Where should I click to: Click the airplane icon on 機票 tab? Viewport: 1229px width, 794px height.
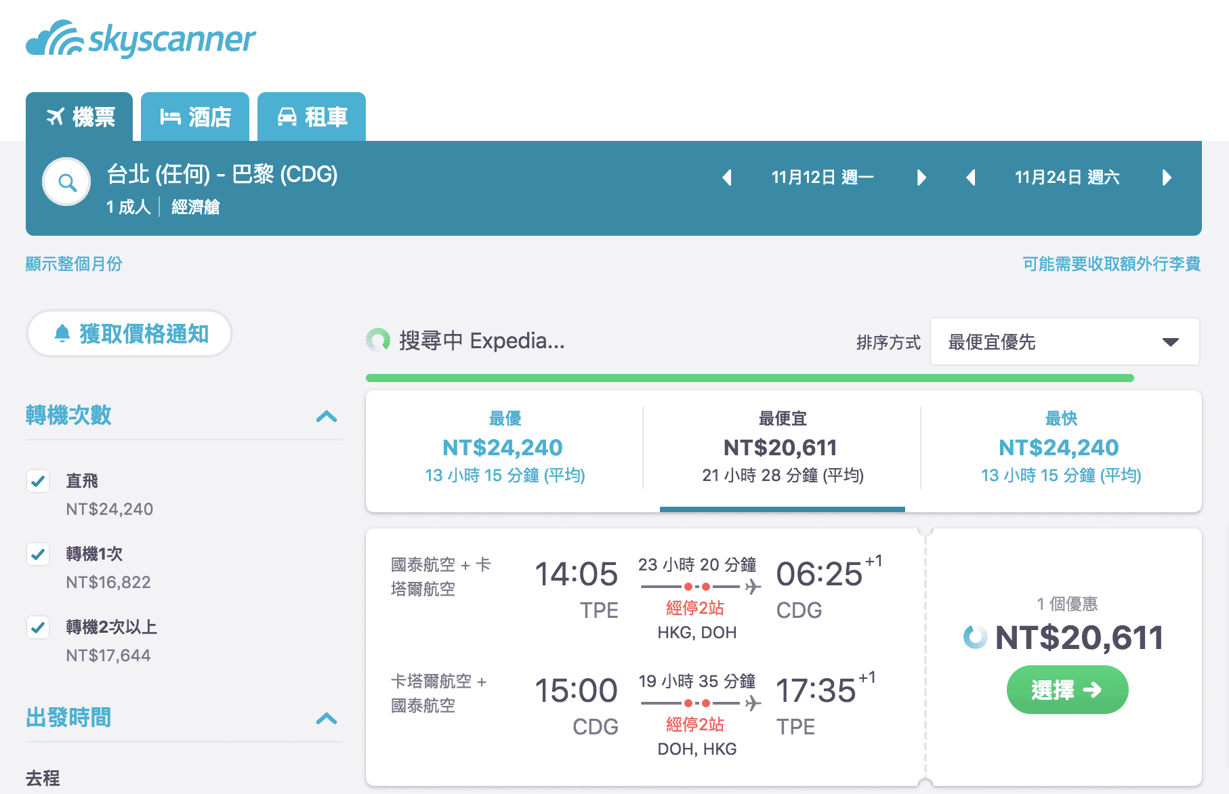tap(56, 117)
